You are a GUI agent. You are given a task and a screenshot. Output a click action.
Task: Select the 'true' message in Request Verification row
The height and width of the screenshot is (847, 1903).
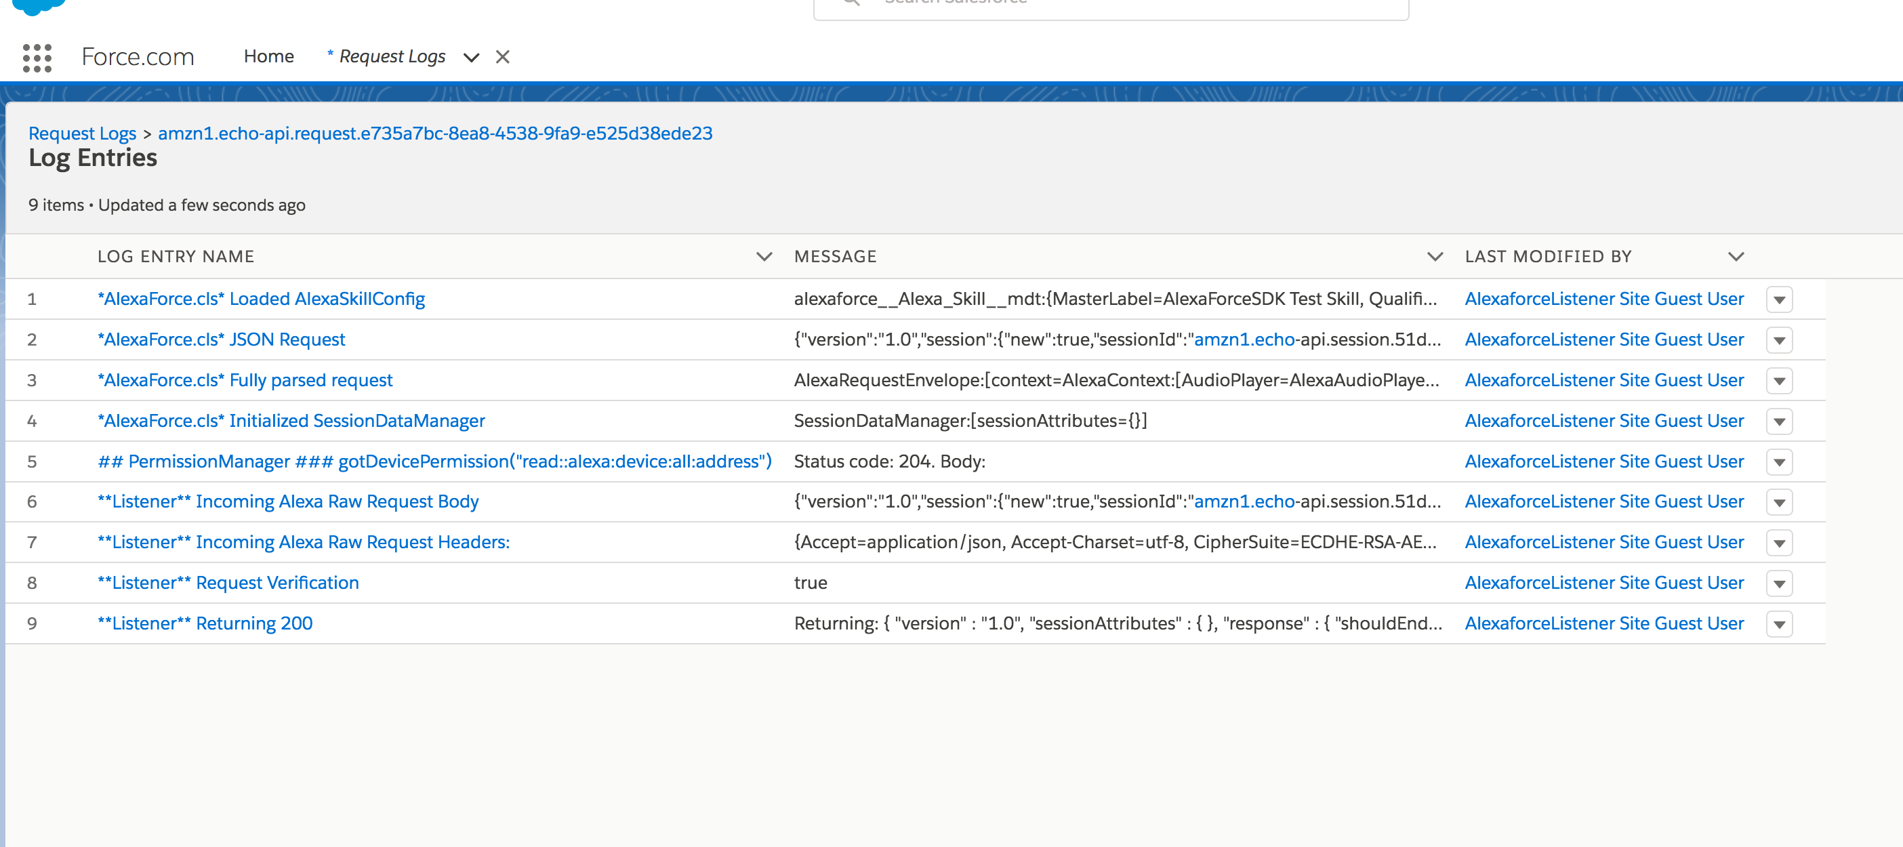tap(811, 582)
